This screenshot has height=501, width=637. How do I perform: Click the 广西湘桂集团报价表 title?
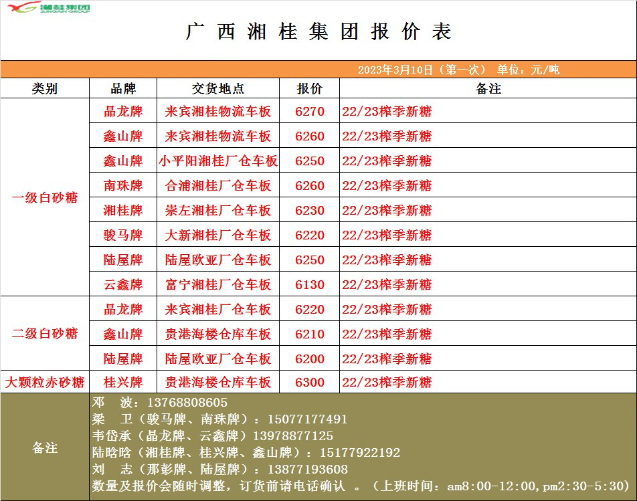tap(318, 32)
